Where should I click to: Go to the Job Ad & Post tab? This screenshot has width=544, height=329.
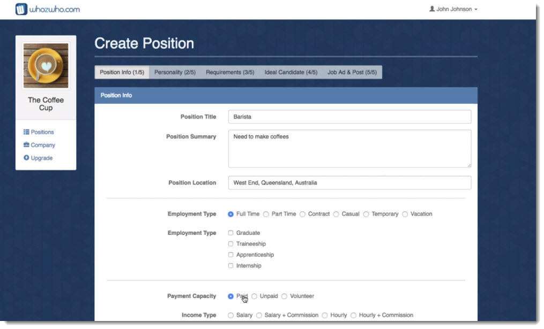(352, 72)
